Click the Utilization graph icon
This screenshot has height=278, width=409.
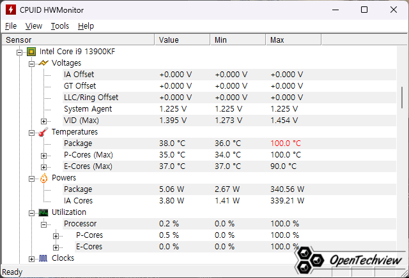click(43, 213)
